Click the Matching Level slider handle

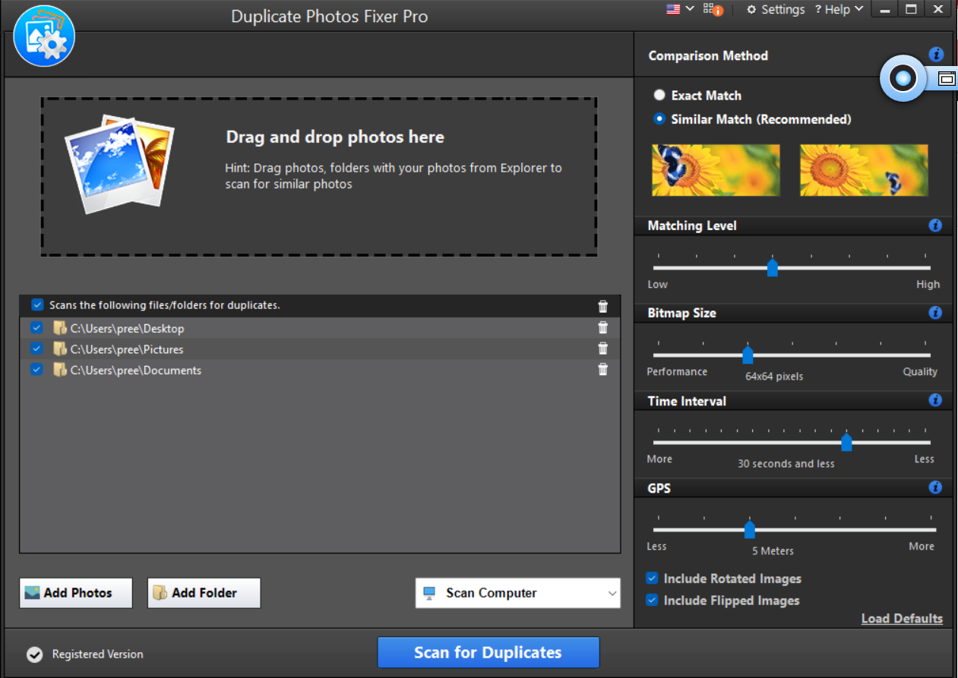coord(773,267)
